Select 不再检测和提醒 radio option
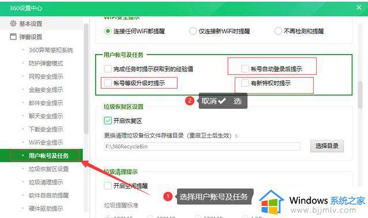Screen dimensions: 368x218 point(278,31)
